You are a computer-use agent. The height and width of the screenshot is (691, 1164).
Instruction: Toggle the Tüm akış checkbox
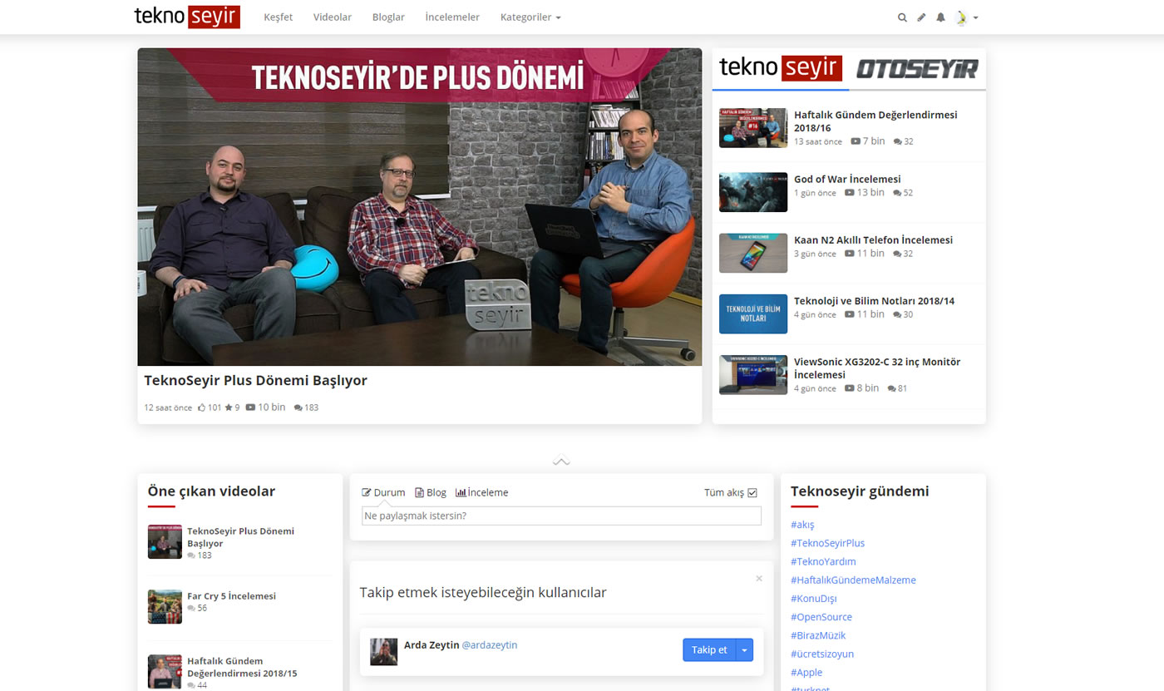[752, 493]
